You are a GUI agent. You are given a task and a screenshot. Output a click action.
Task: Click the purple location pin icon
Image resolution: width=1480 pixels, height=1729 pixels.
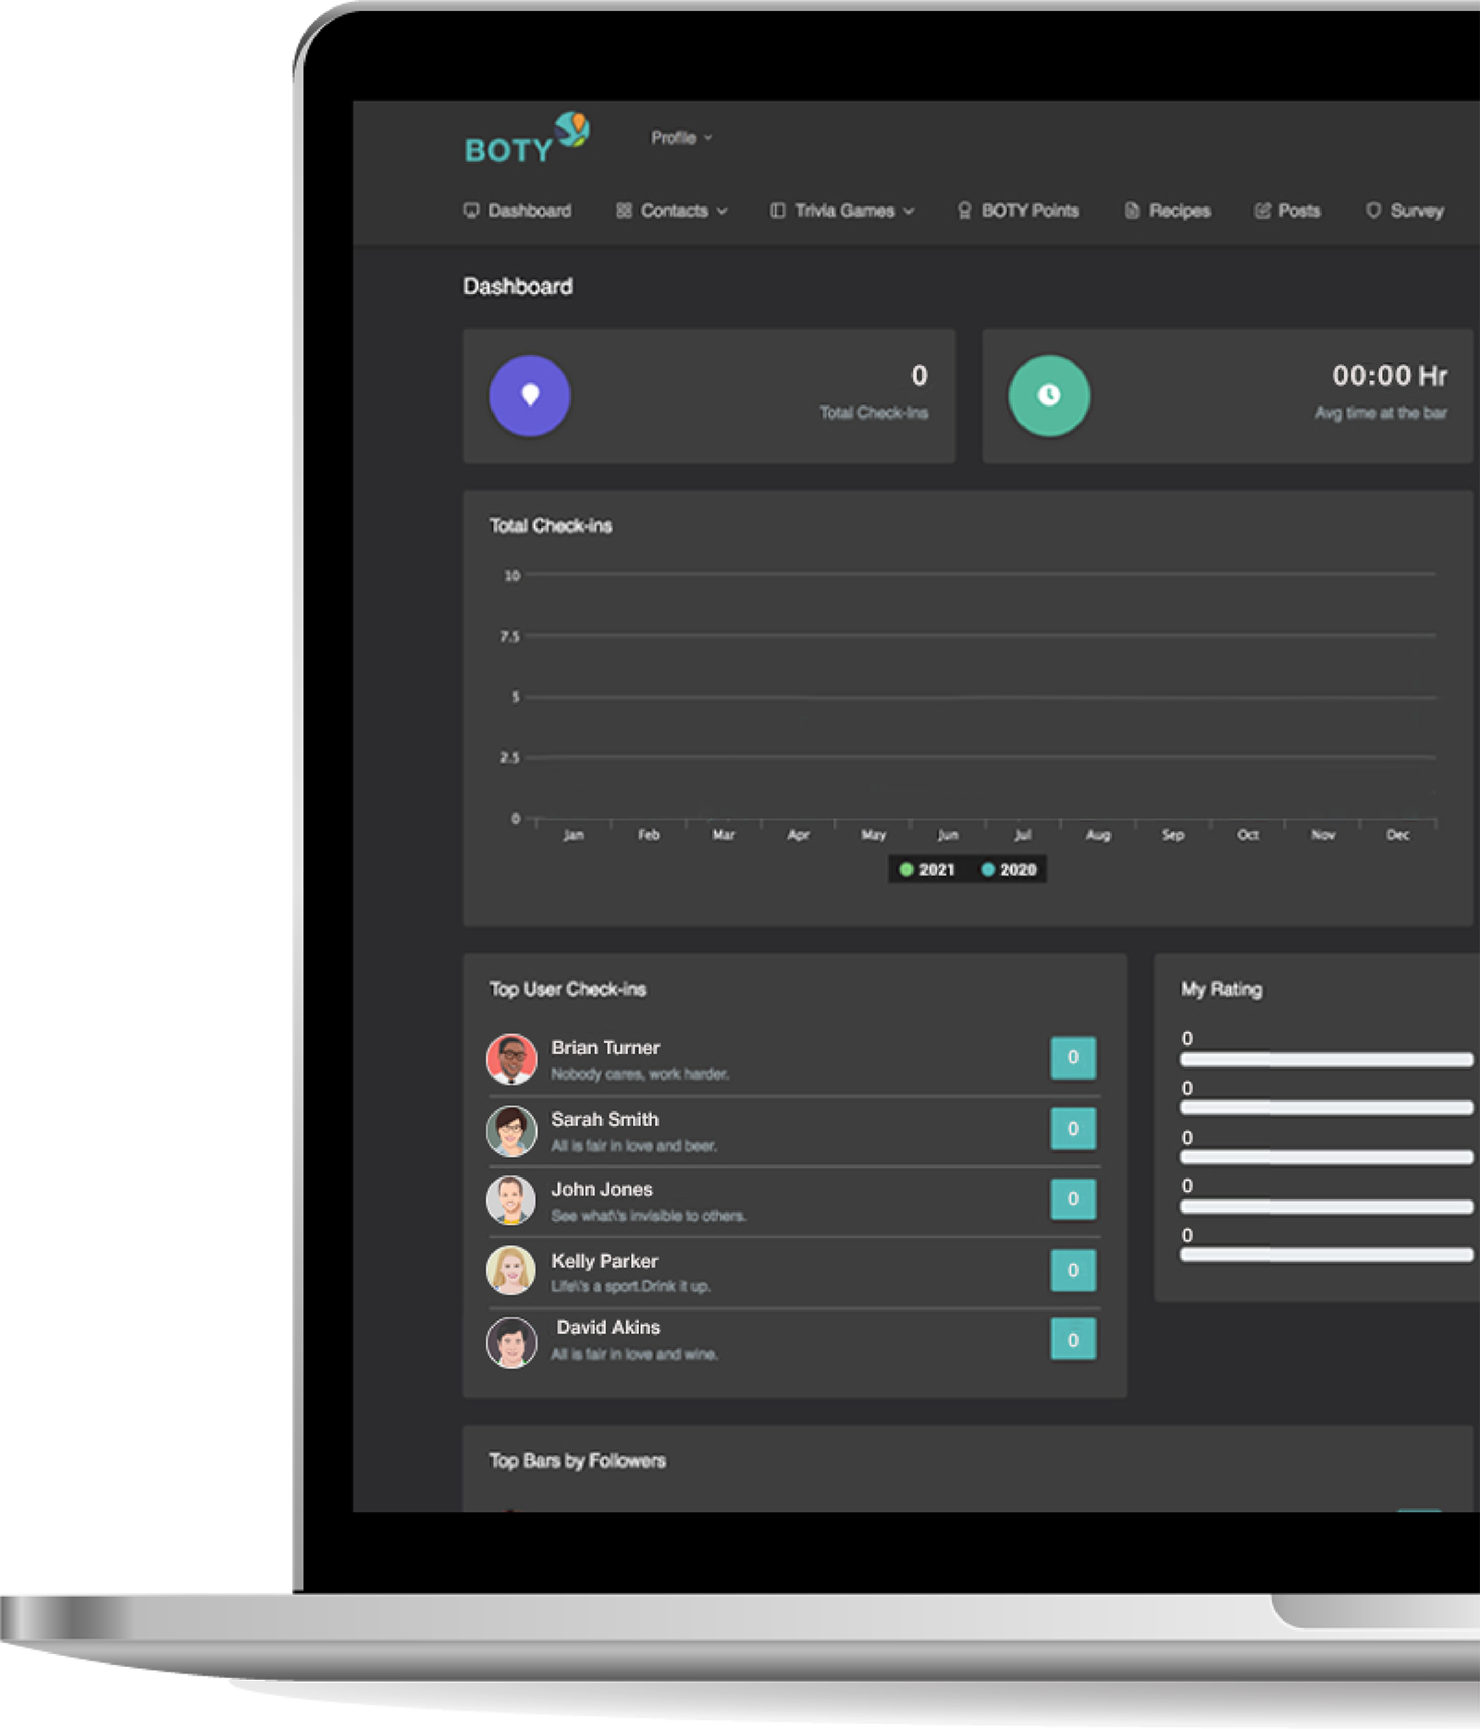529,396
